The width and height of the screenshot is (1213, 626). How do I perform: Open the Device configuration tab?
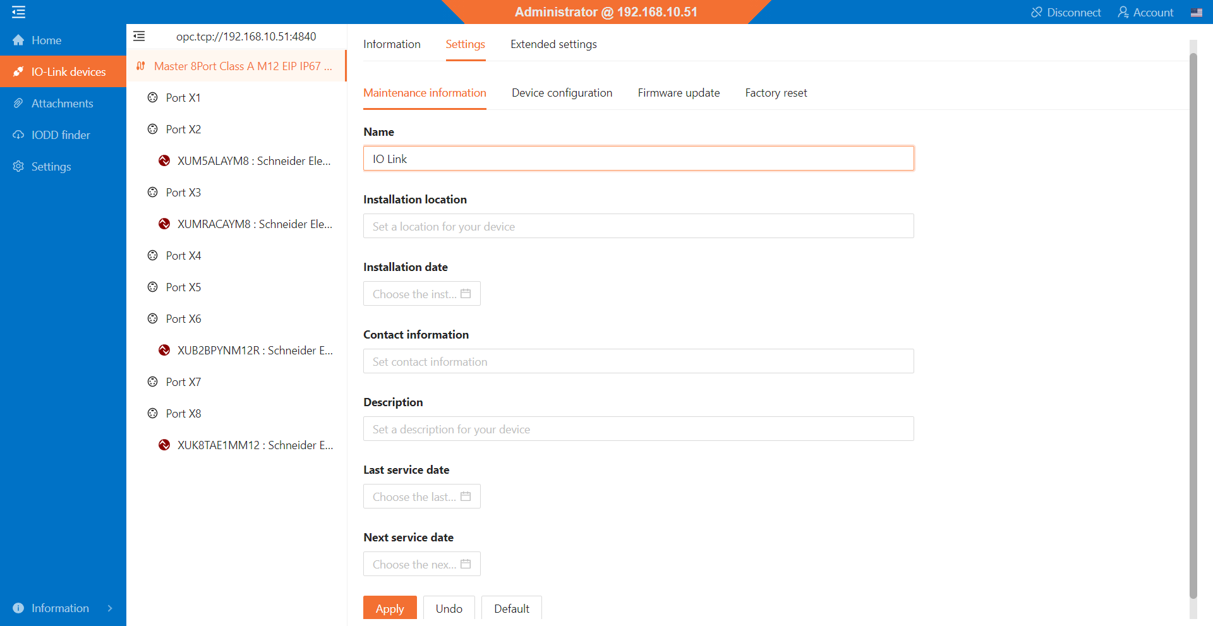[x=562, y=93]
